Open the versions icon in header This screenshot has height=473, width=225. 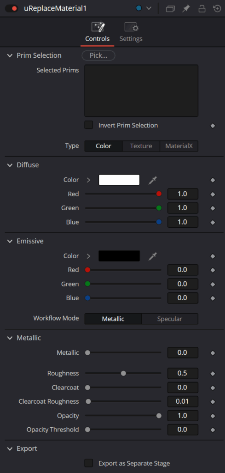(x=170, y=9)
